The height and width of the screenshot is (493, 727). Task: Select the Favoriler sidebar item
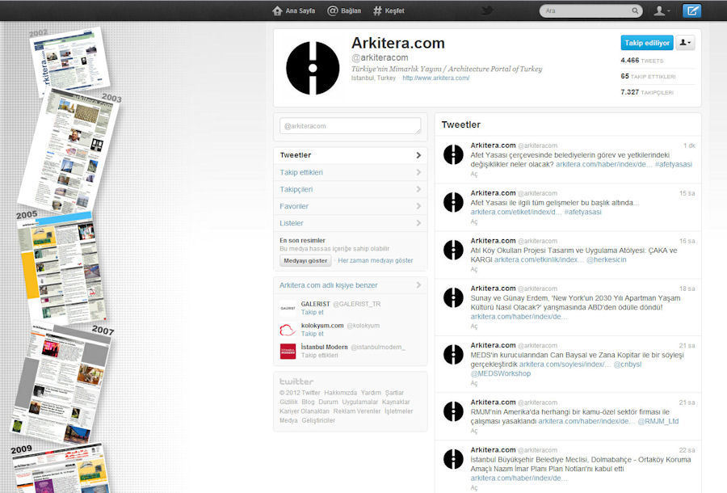point(351,206)
